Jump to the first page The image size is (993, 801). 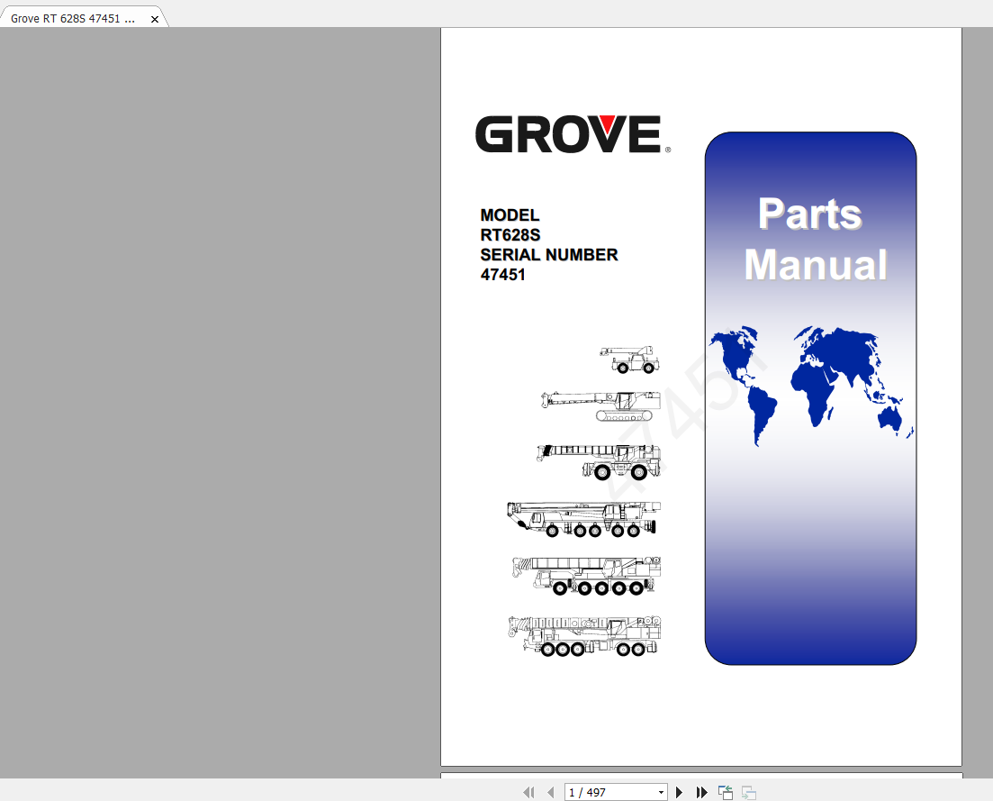click(528, 793)
